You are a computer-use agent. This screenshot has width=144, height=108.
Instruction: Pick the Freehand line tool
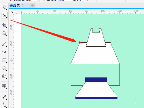(x=4, y=44)
